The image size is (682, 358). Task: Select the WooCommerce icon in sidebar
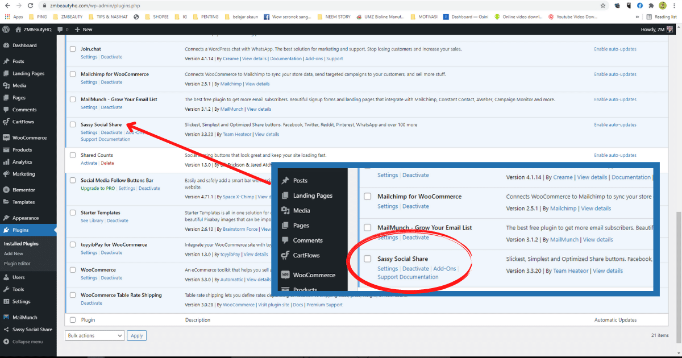[x=7, y=137]
